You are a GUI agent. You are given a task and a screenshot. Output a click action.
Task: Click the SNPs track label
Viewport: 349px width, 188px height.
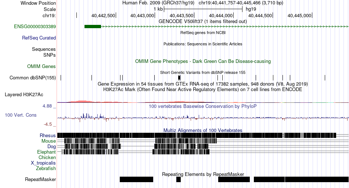click(x=50, y=55)
